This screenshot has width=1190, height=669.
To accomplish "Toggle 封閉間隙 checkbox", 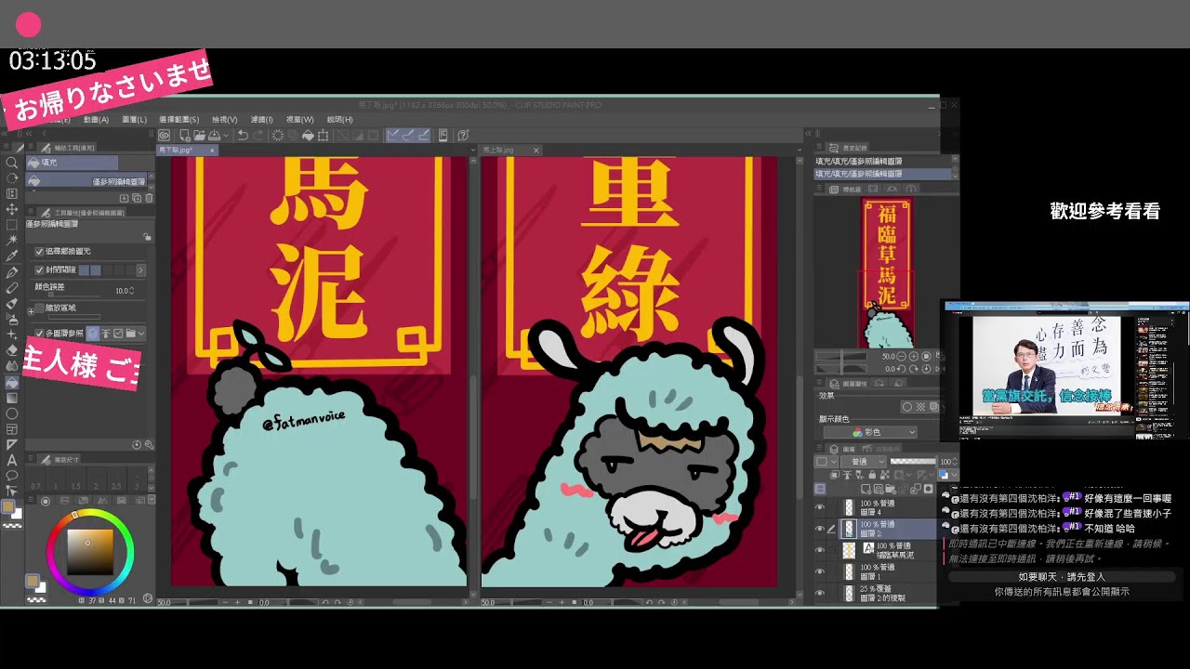I will (39, 269).
